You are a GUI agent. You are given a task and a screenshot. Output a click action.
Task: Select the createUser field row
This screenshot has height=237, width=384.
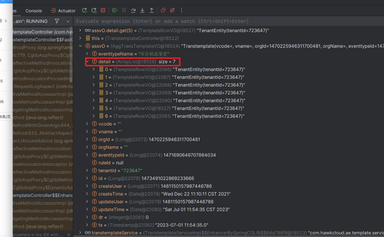tap(229, 186)
